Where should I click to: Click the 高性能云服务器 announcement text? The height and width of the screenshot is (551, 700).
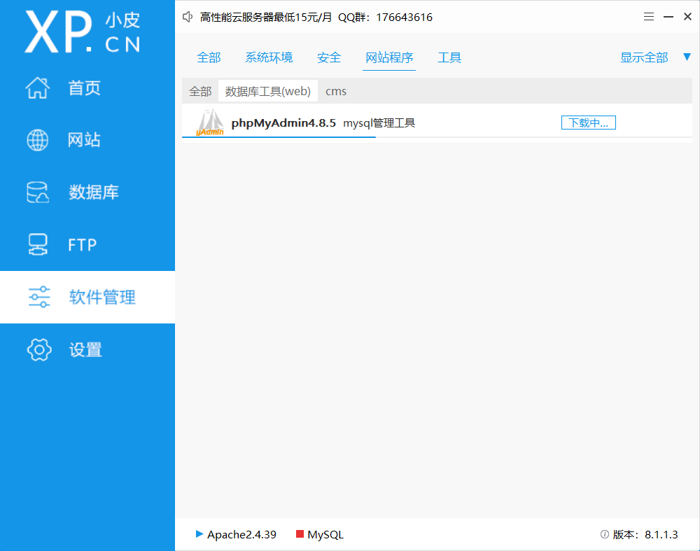click(266, 17)
